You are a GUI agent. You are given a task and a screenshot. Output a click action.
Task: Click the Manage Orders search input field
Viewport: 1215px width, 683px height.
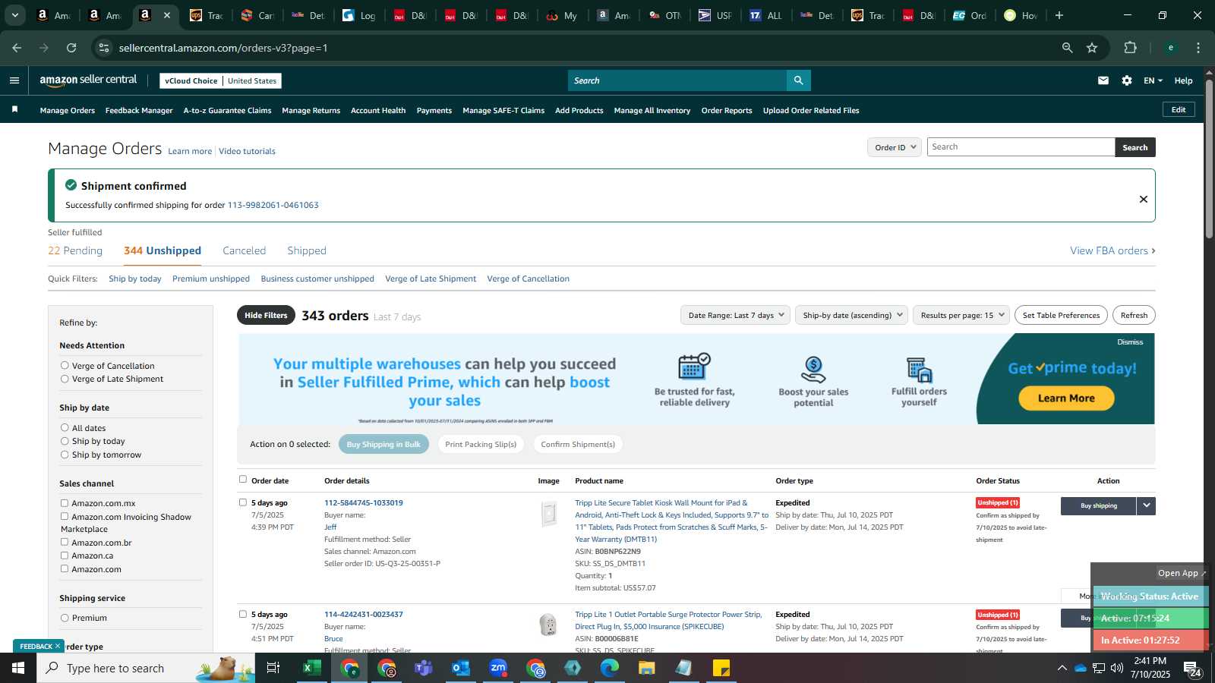click(x=1021, y=147)
